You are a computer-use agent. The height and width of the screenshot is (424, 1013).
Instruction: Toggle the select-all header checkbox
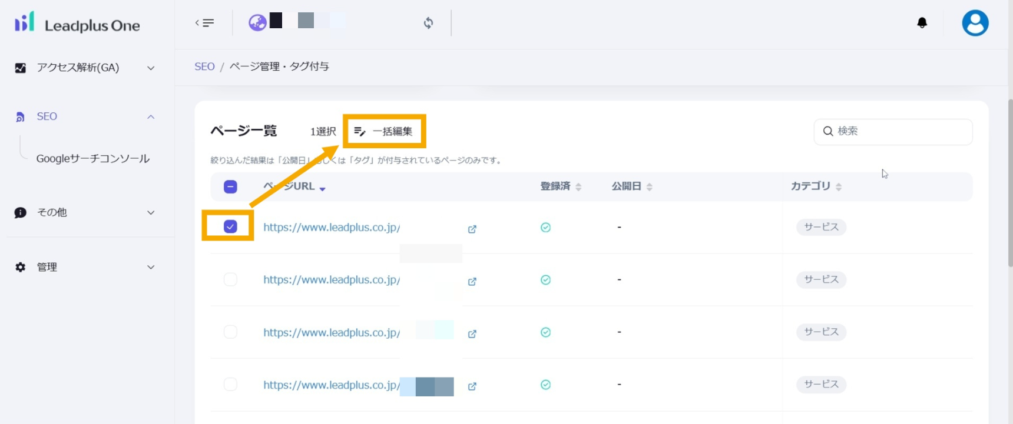coord(230,187)
